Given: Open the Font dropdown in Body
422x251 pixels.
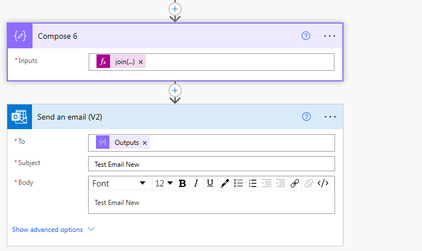Looking at the screenshot, I should coord(120,184).
